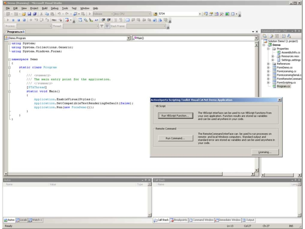Open the Thread dropdown
The image size is (305, 229).
pyautogui.click(x=97, y=26)
